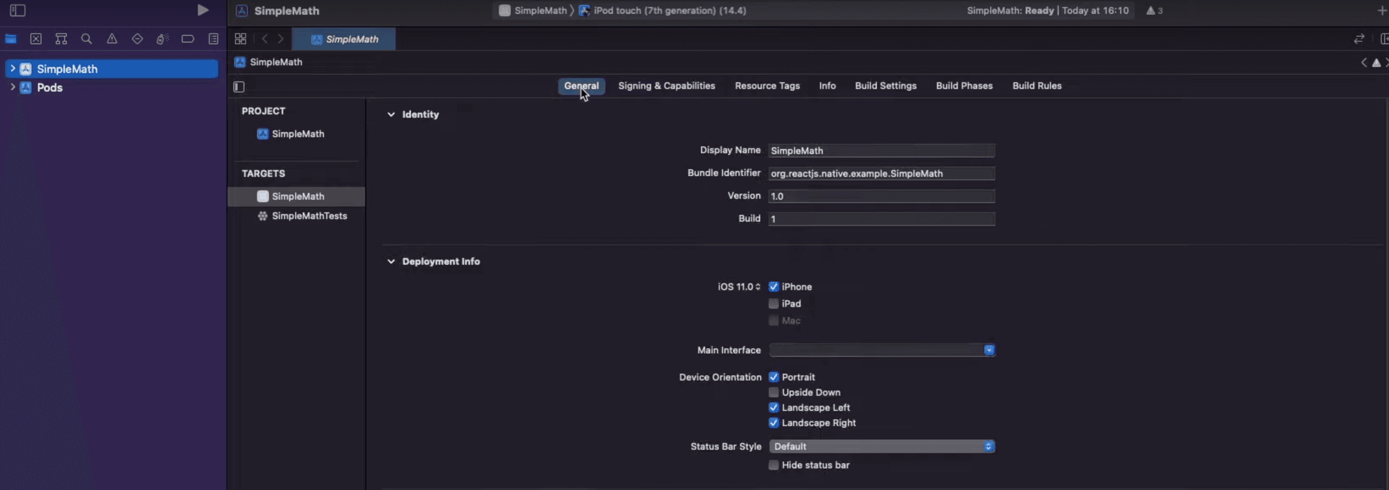Enable Upside Down orientation
This screenshot has width=1389, height=490.
[773, 393]
